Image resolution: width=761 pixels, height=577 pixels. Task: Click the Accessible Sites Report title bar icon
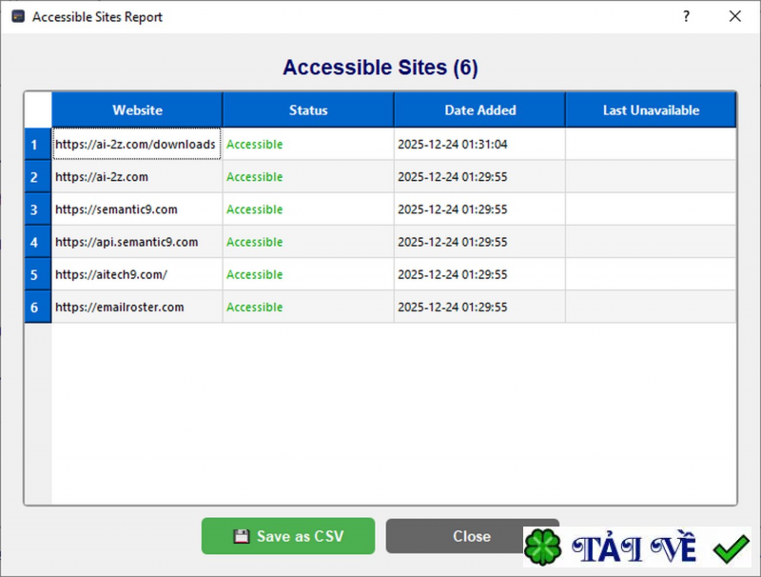15,16
